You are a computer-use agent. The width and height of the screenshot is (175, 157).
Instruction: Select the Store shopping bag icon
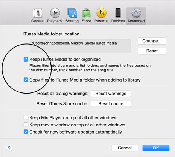pos(87,13)
